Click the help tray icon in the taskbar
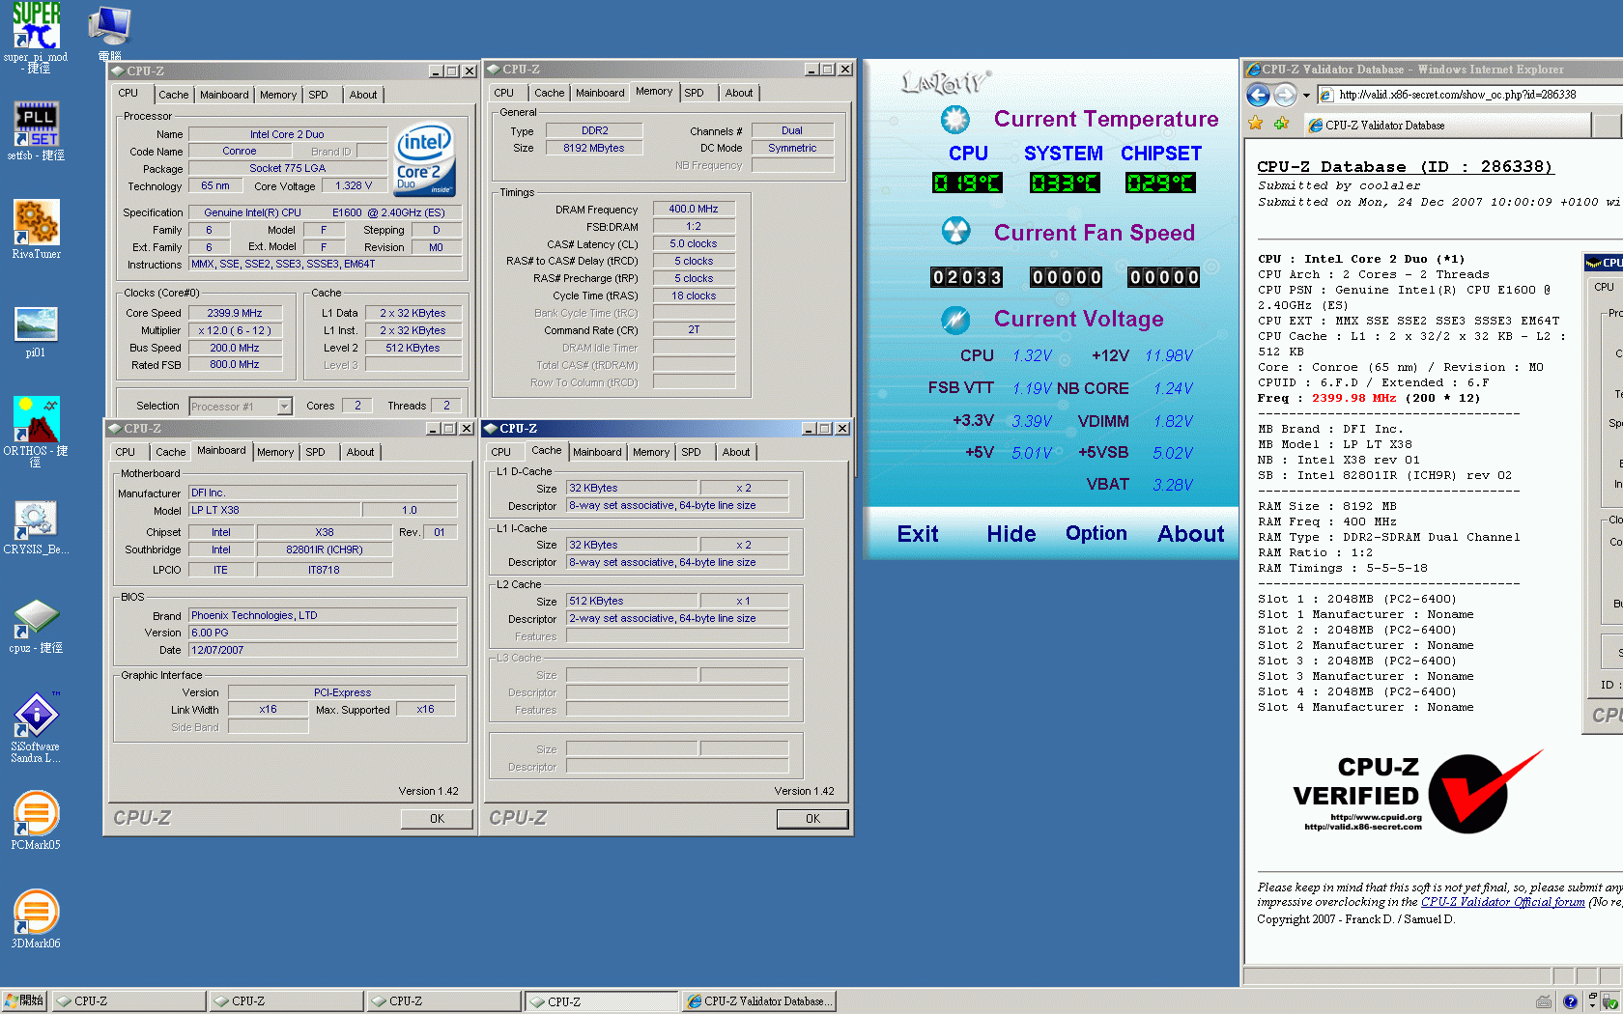The image size is (1623, 1014). coord(1570,1001)
